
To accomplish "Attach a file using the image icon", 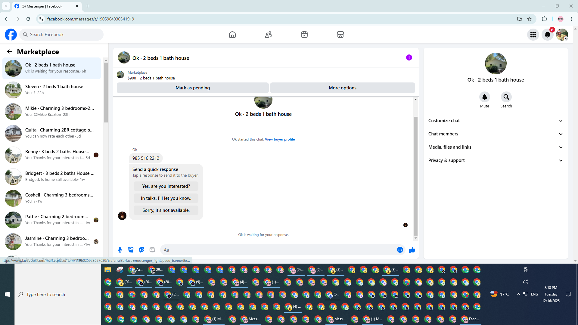I will click(x=131, y=250).
